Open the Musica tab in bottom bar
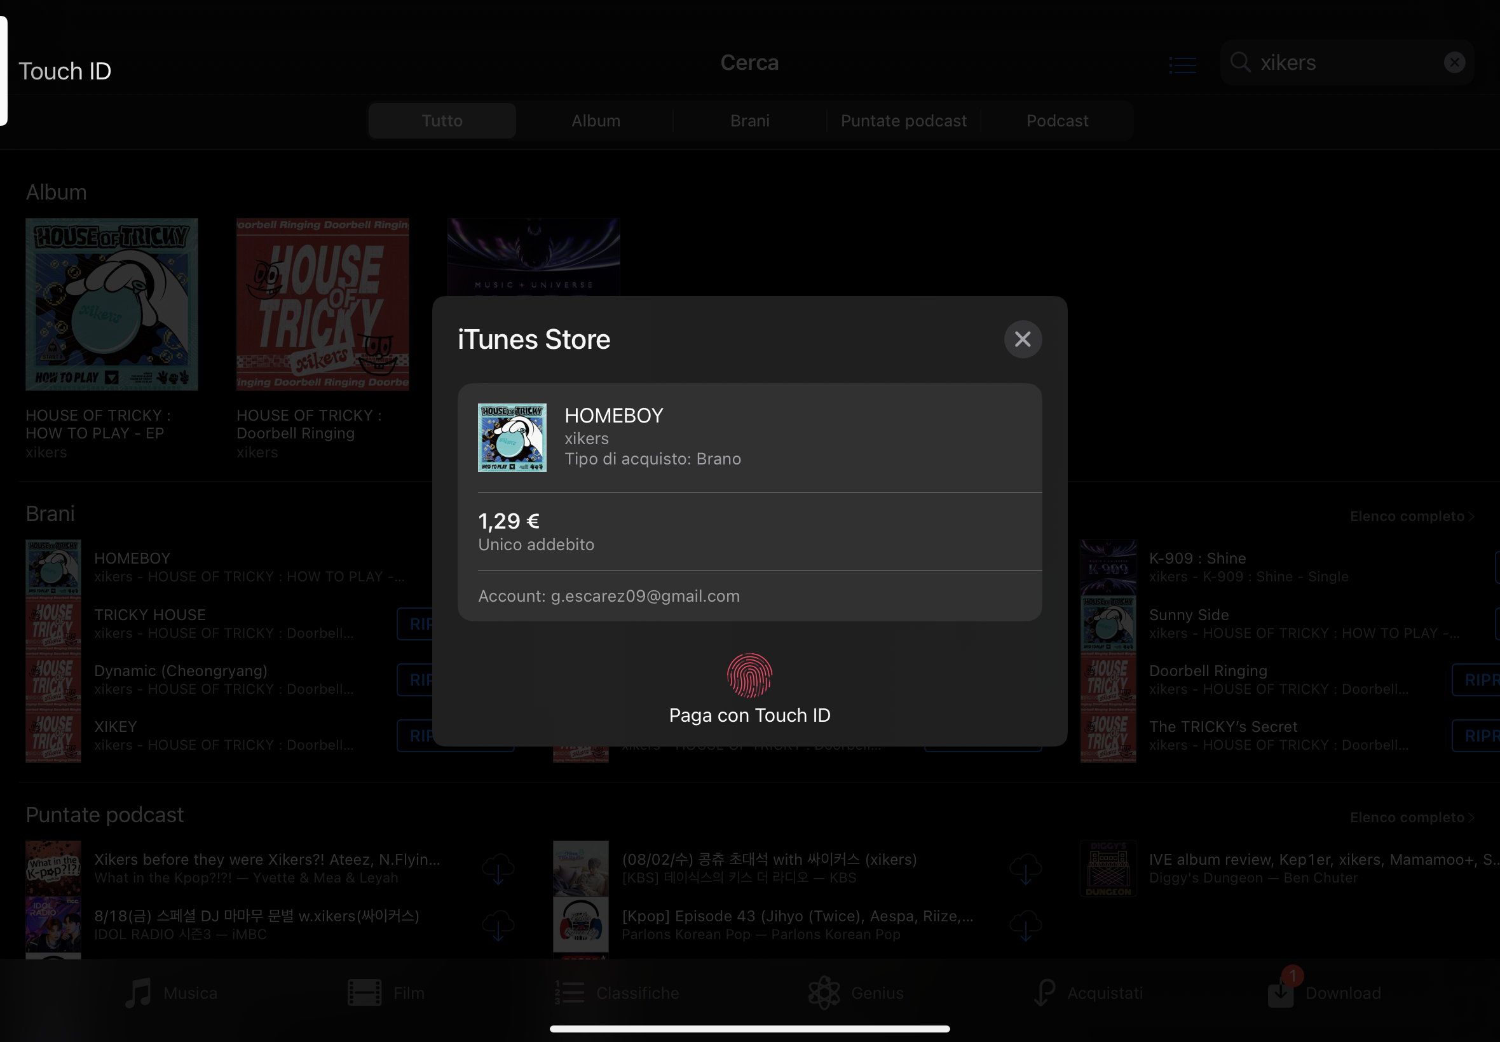Viewport: 1500px width, 1042px height. 171,992
